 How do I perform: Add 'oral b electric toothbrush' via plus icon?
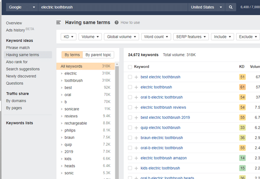coord(136,97)
